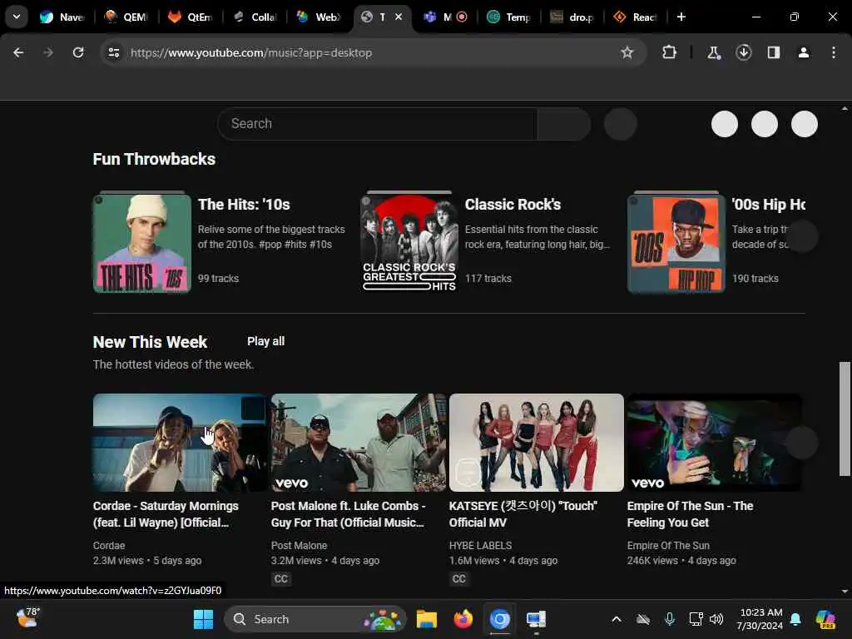Image resolution: width=852 pixels, height=639 pixels.
Task: Click the browser address bar URL
Action: pyautogui.click(x=251, y=52)
